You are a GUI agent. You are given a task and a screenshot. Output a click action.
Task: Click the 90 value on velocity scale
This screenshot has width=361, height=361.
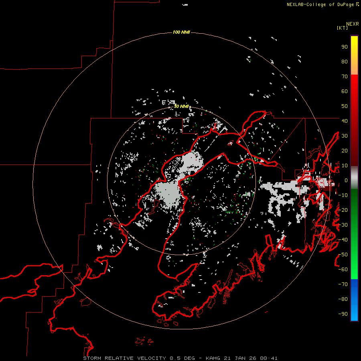point(345,47)
